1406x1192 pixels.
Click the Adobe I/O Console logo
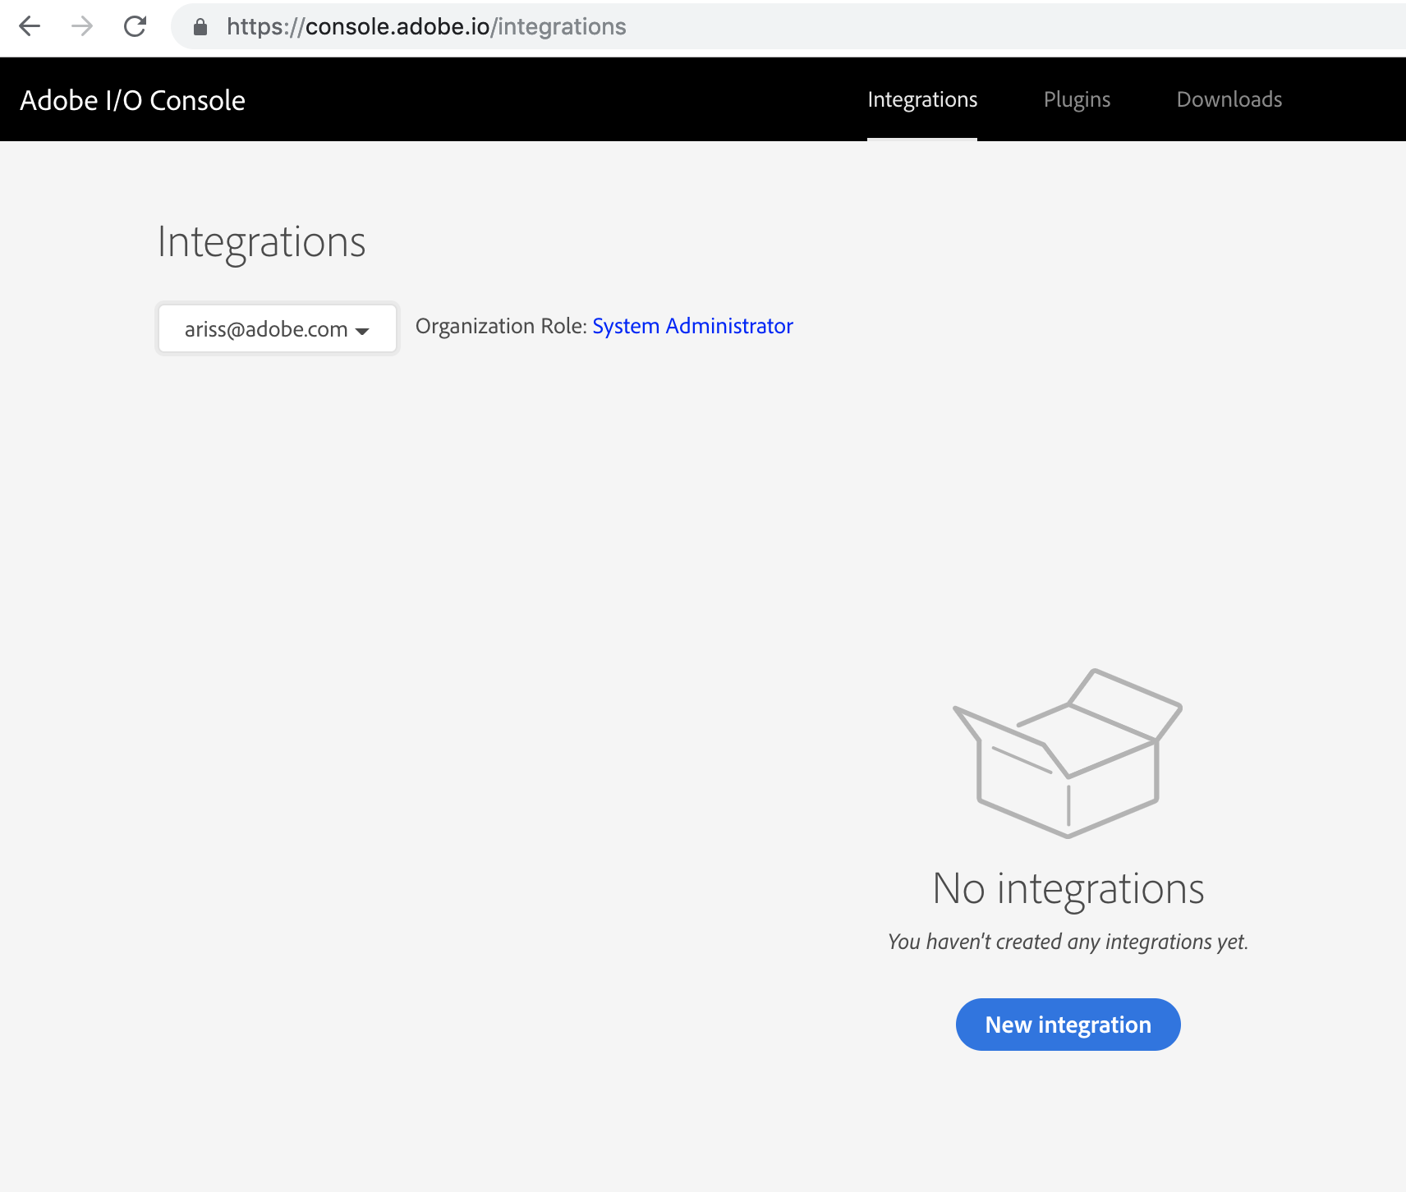pos(133,99)
